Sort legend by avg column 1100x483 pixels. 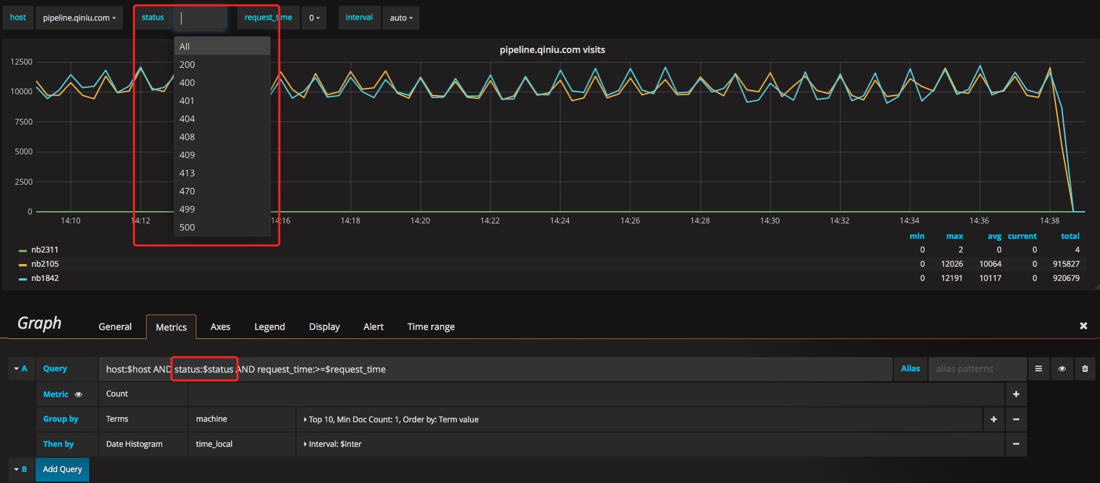pos(995,236)
